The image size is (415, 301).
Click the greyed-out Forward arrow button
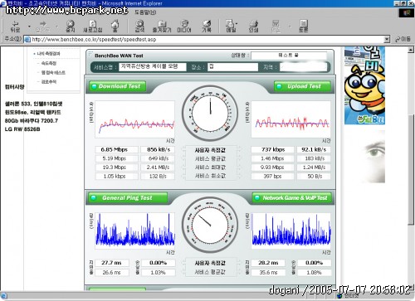click(43, 27)
